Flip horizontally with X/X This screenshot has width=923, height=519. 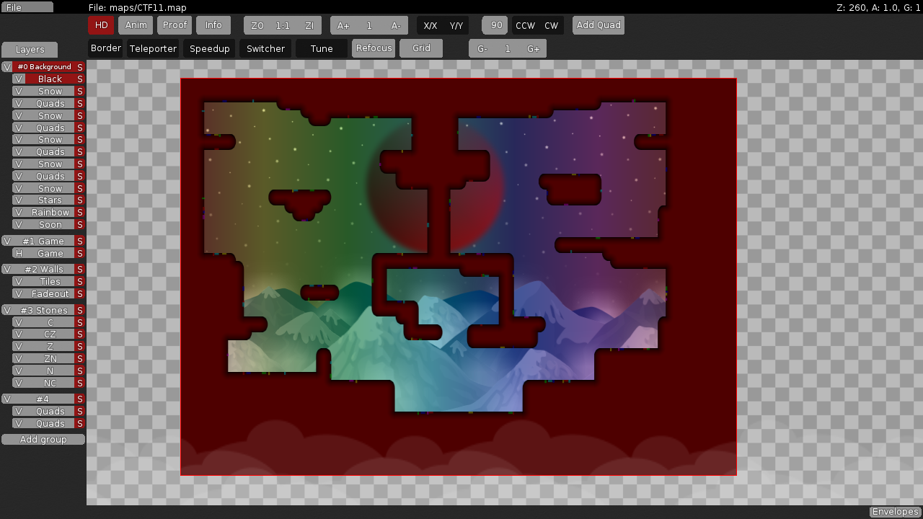coord(430,26)
